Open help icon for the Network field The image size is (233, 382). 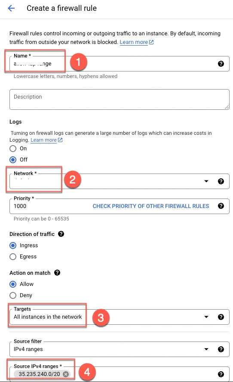point(221,181)
